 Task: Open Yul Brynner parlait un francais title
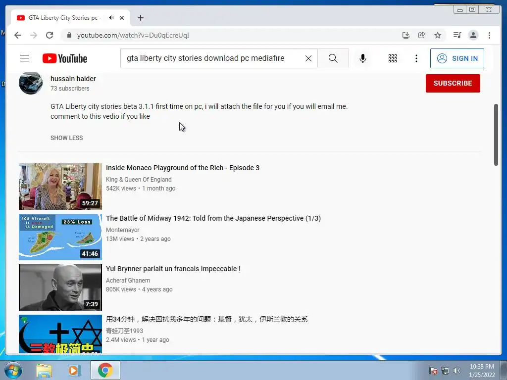point(173,269)
